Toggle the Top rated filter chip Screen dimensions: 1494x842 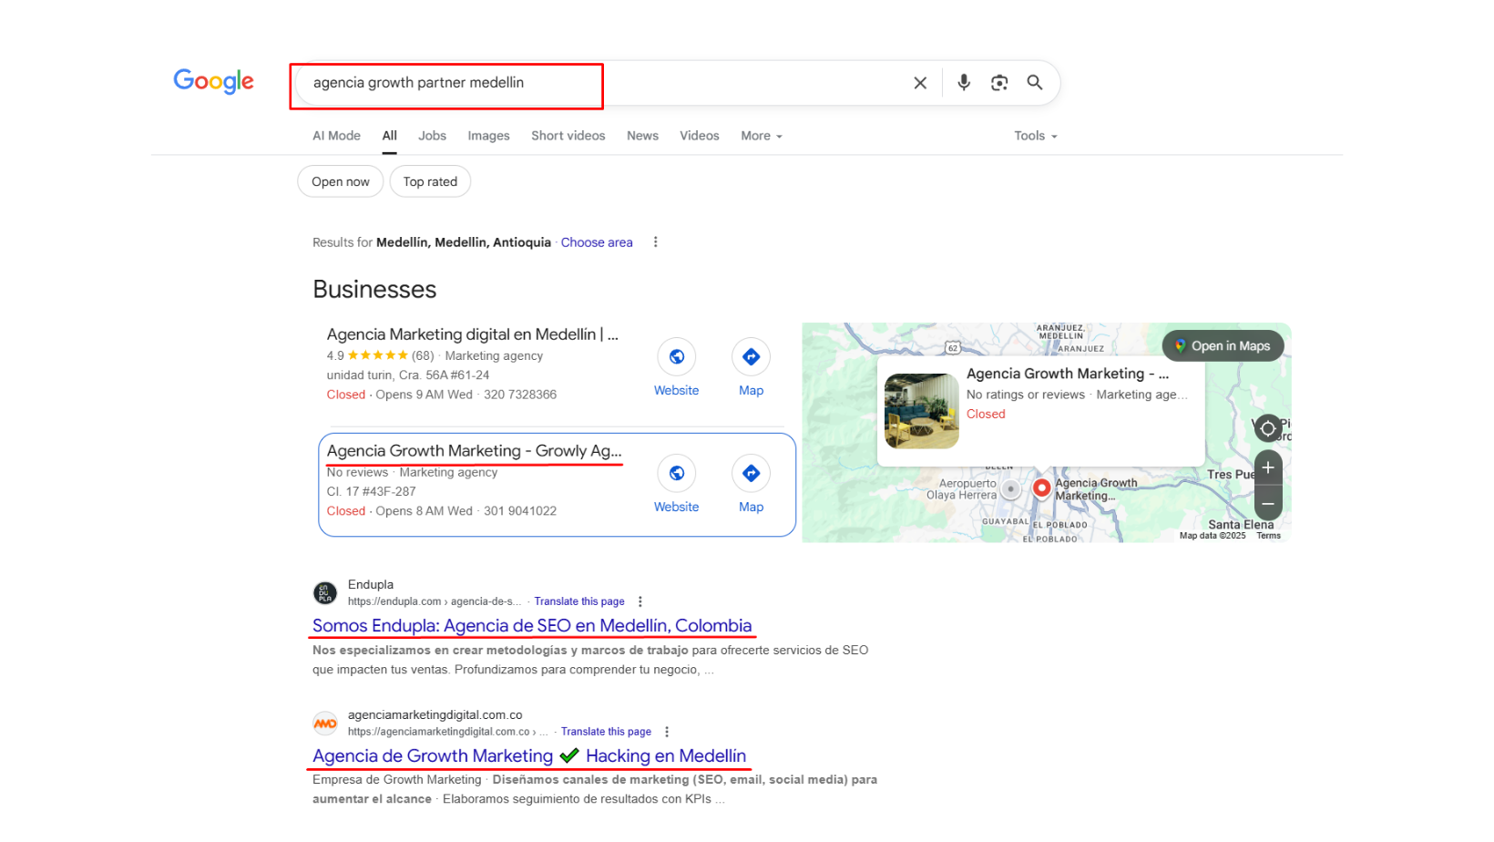point(430,181)
